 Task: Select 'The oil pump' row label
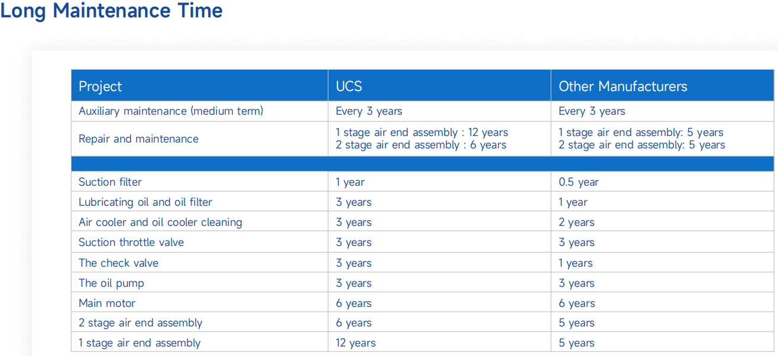tap(111, 283)
